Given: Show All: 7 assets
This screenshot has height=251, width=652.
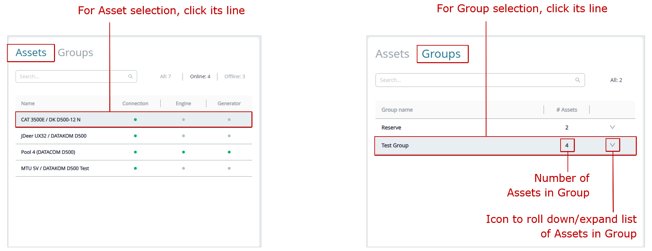Looking at the screenshot, I should click(x=165, y=76).
